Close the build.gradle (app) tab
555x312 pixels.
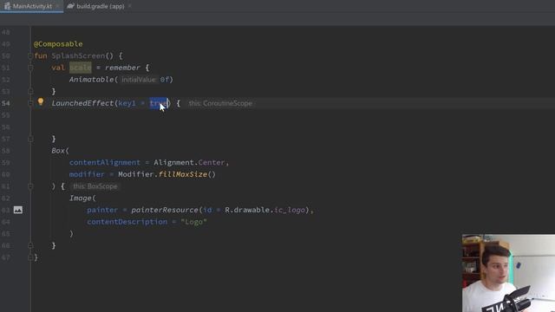[x=129, y=6]
